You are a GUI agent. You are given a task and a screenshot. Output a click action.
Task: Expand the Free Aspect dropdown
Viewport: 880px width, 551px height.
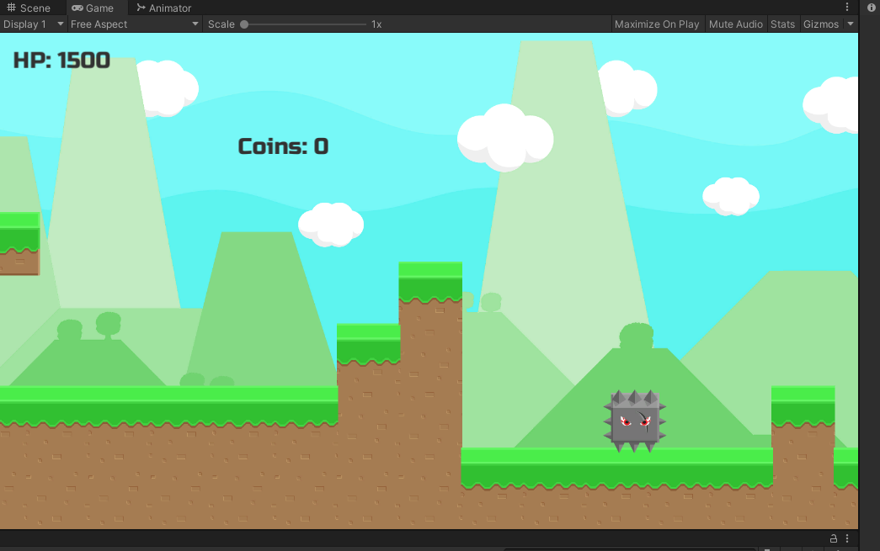(x=135, y=24)
